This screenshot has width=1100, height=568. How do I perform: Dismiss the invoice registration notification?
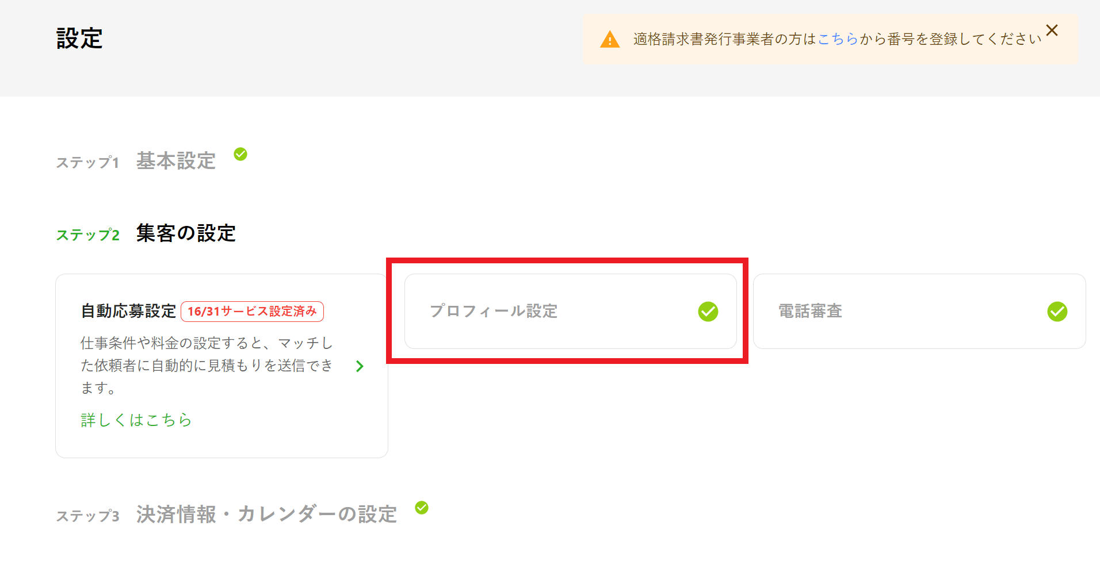click(x=1052, y=30)
